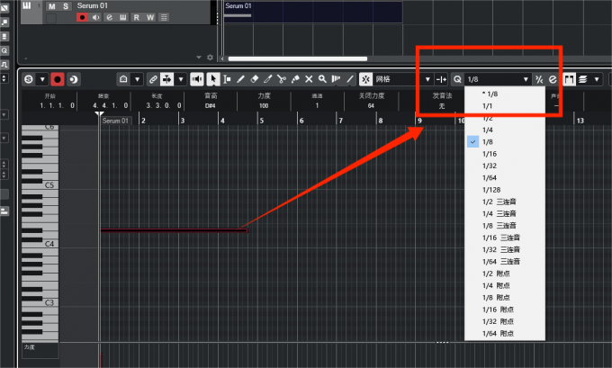Toggle Solo Editor button in key editor toolbar
Screen dimensions: 612x368
pyautogui.click(x=29, y=79)
